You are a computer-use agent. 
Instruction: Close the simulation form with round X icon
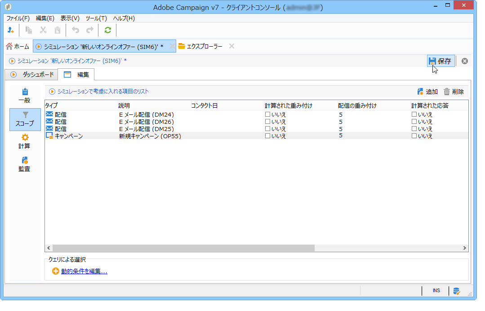tap(465, 61)
